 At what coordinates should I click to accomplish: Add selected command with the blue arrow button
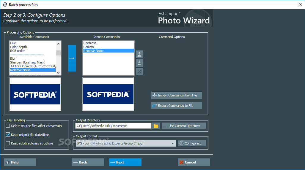pyautogui.click(x=72, y=58)
